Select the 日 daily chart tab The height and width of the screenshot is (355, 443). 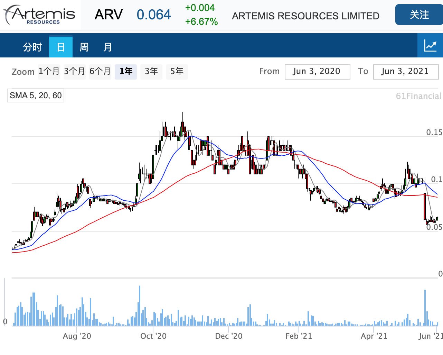tap(61, 47)
